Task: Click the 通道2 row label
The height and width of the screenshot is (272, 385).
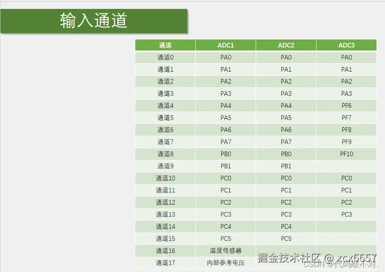Action: 165,81
